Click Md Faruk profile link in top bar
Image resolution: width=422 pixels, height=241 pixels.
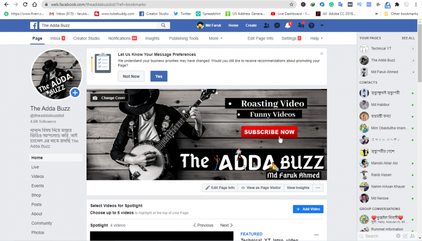(x=209, y=25)
